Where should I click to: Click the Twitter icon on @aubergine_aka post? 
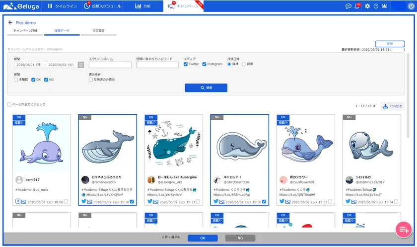[150, 201]
